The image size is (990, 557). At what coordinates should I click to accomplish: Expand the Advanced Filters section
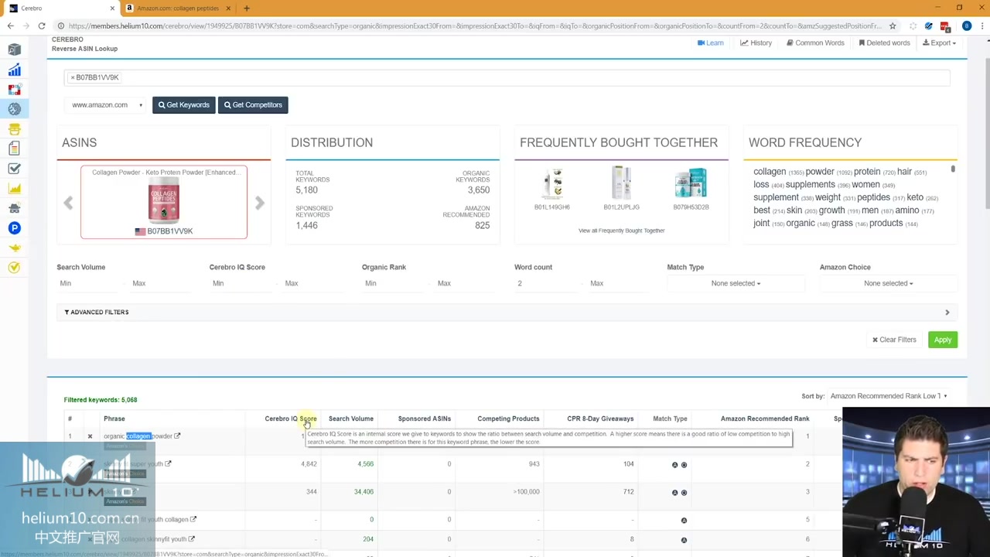click(x=507, y=313)
